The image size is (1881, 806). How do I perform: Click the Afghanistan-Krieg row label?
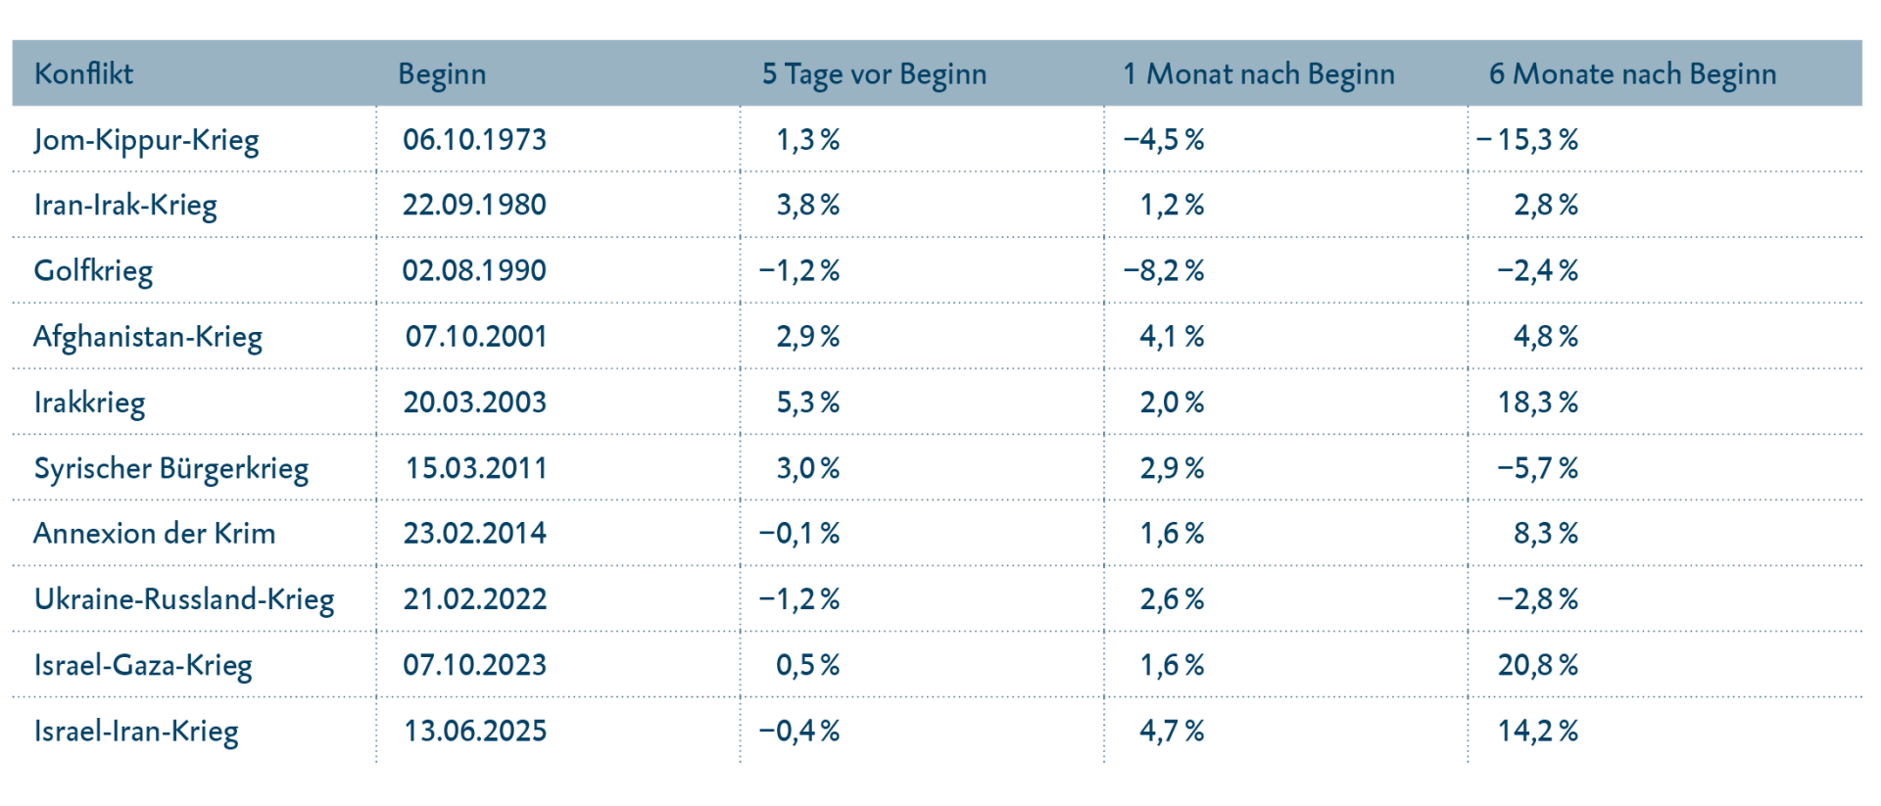[148, 337]
